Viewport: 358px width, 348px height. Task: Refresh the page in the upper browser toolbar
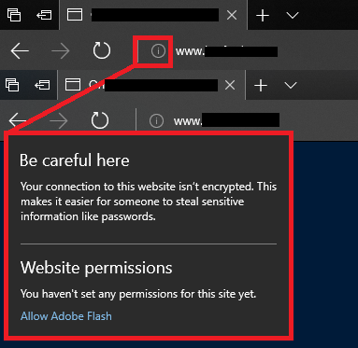coord(102,50)
